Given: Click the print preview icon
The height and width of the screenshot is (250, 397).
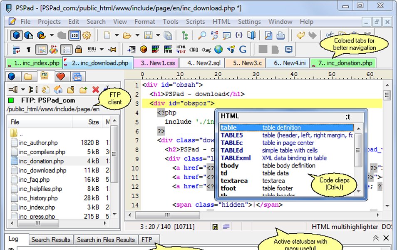Looking at the screenshot, I should (x=268, y=35).
